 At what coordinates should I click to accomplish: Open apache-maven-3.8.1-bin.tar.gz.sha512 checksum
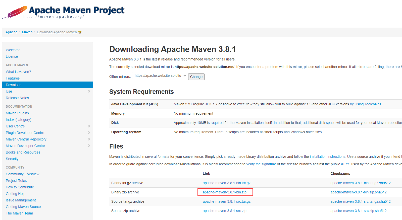[361, 183]
